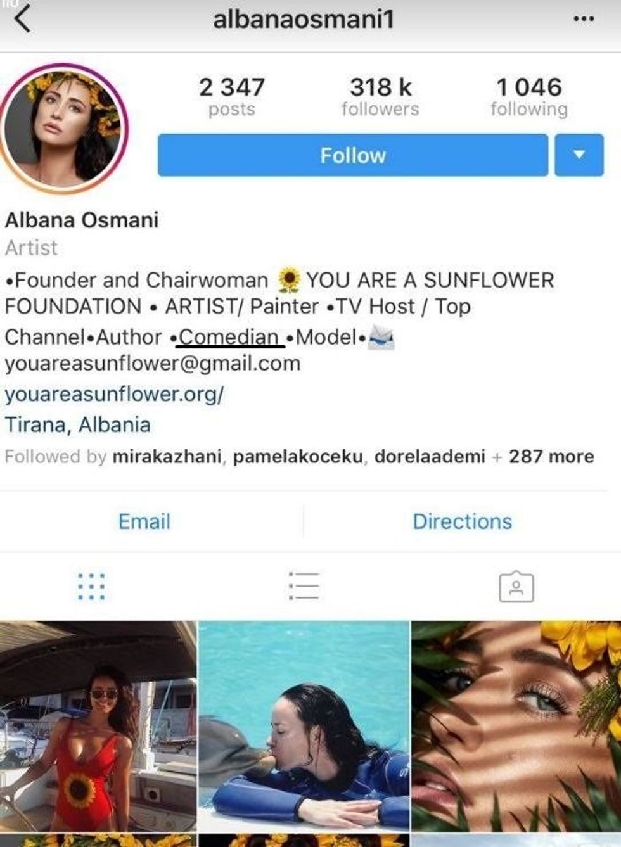
Task: Open follower mirakazhani's profile
Action: pyautogui.click(x=167, y=457)
